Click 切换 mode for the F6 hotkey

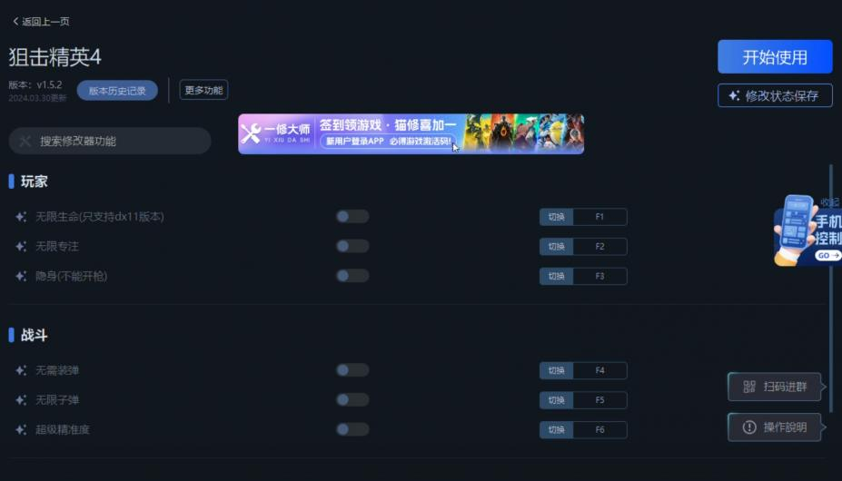click(556, 429)
